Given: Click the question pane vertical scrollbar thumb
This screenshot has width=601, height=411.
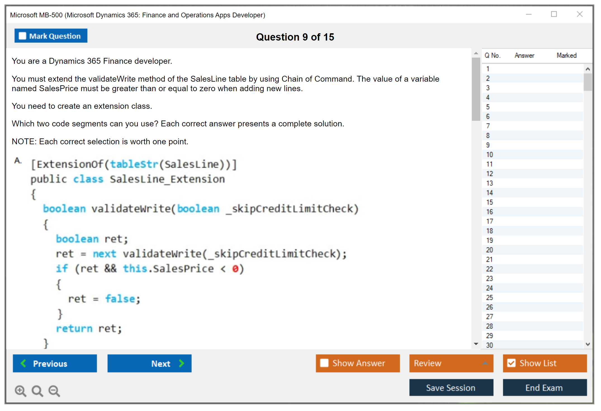Looking at the screenshot, I should (x=476, y=89).
